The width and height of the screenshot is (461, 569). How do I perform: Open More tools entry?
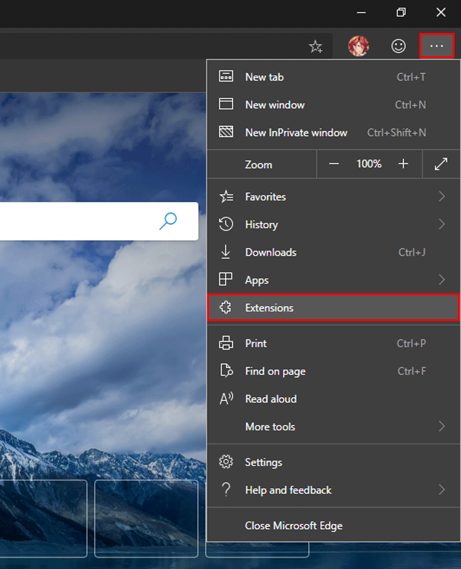pyautogui.click(x=333, y=426)
